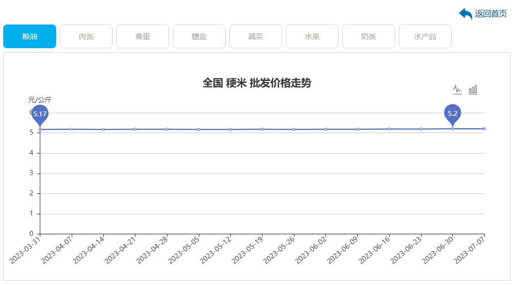Switch chart to line view icon
521x286 pixels.
pos(457,90)
